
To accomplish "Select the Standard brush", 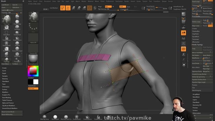I will [17, 28].
